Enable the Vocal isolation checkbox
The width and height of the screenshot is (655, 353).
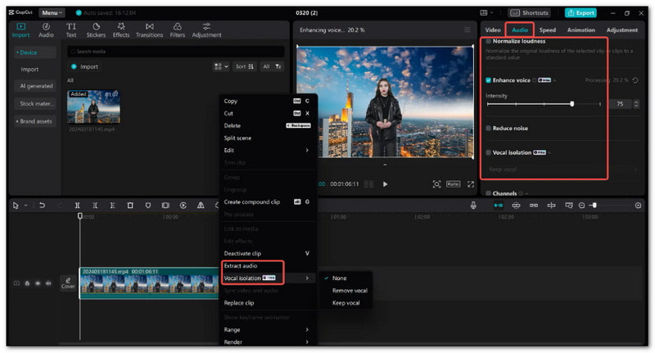coord(488,152)
